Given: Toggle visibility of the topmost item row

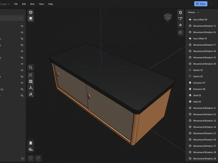Looking at the screenshot, I should click(x=22, y=26).
